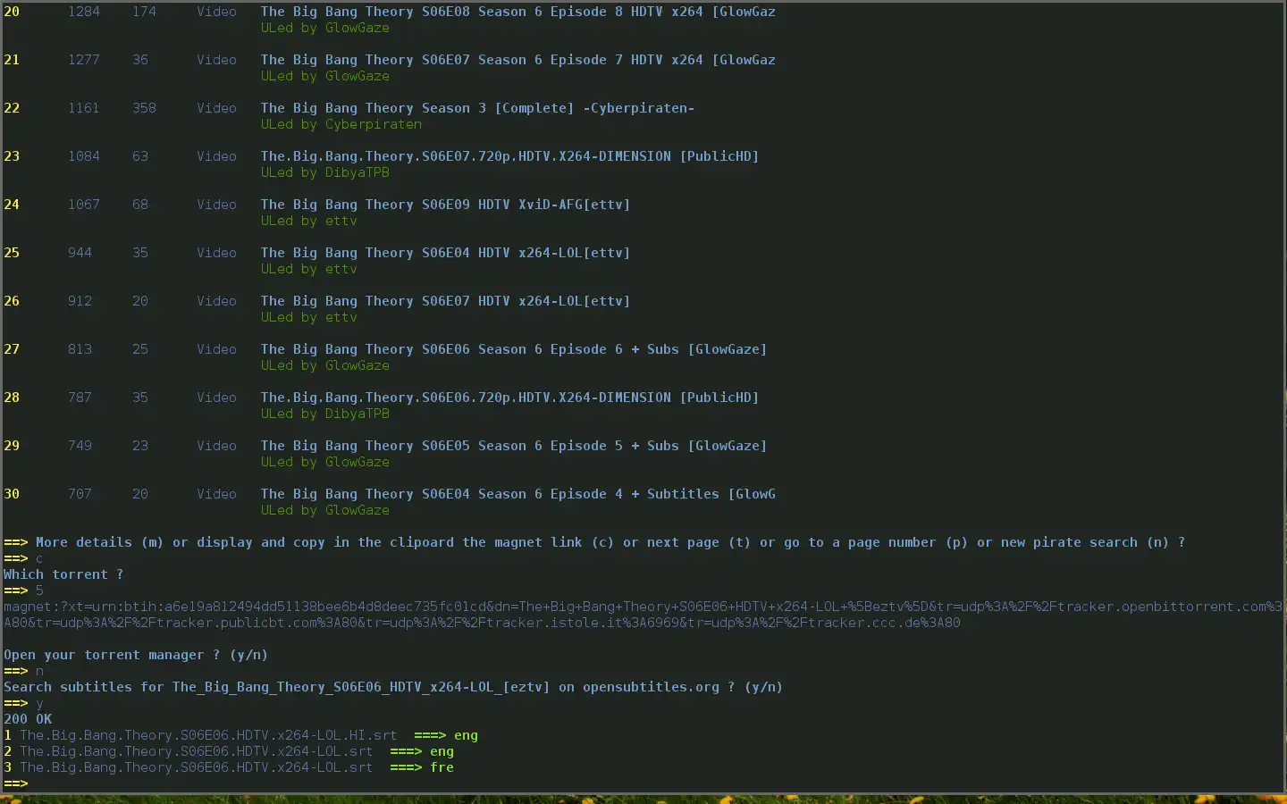Select 'ULed by DibyaTPB' under row 23

pyautogui.click(x=325, y=172)
